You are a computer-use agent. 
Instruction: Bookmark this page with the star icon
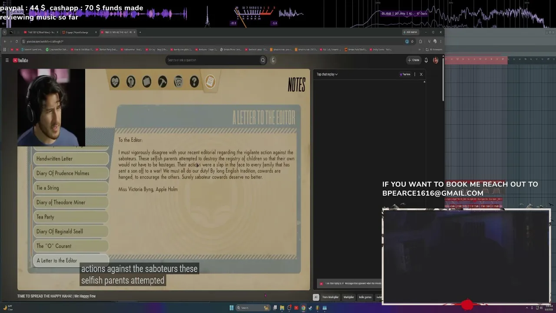point(412,41)
